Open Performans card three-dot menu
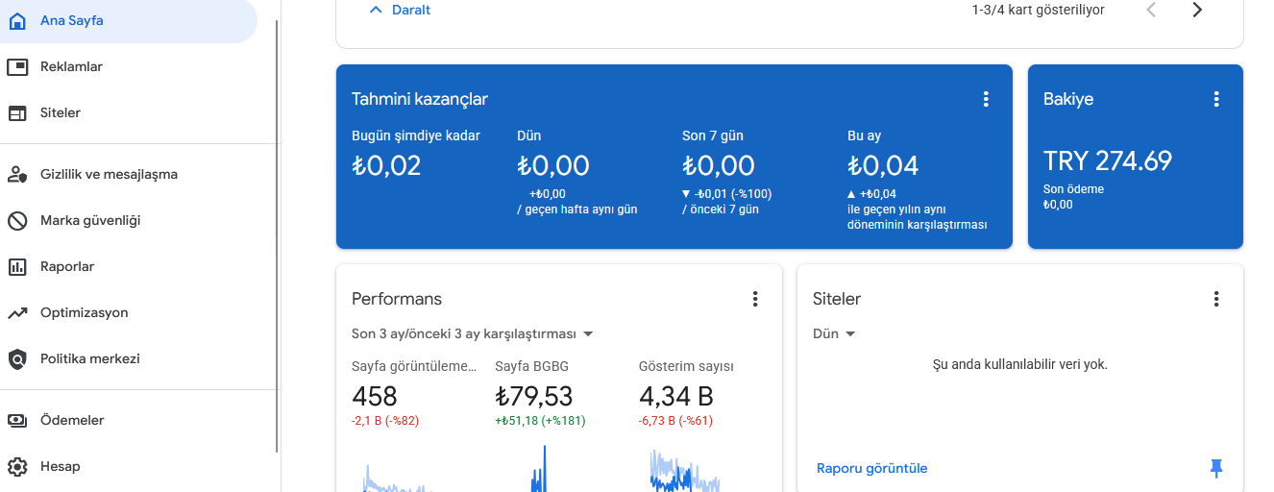Image resolution: width=1274 pixels, height=492 pixels. click(x=755, y=299)
